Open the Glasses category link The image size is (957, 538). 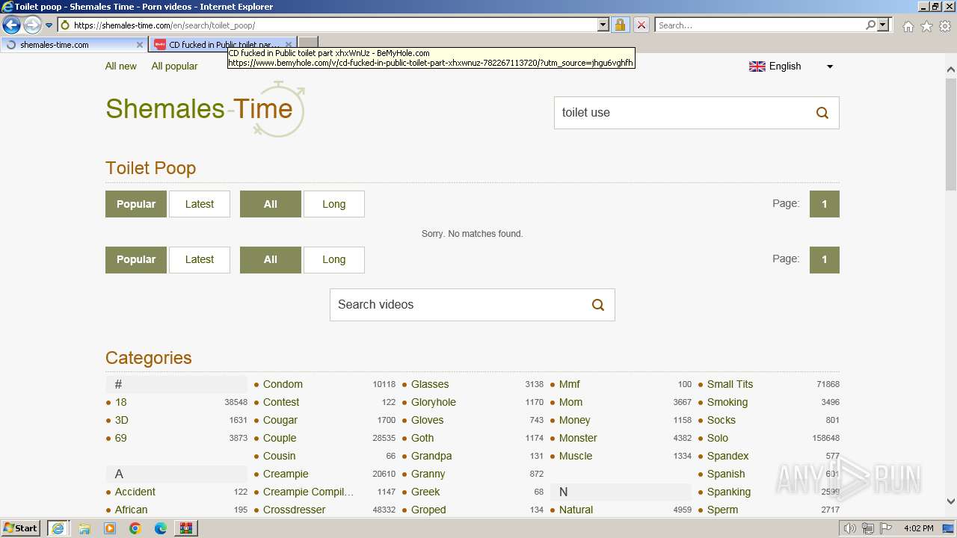coord(430,384)
